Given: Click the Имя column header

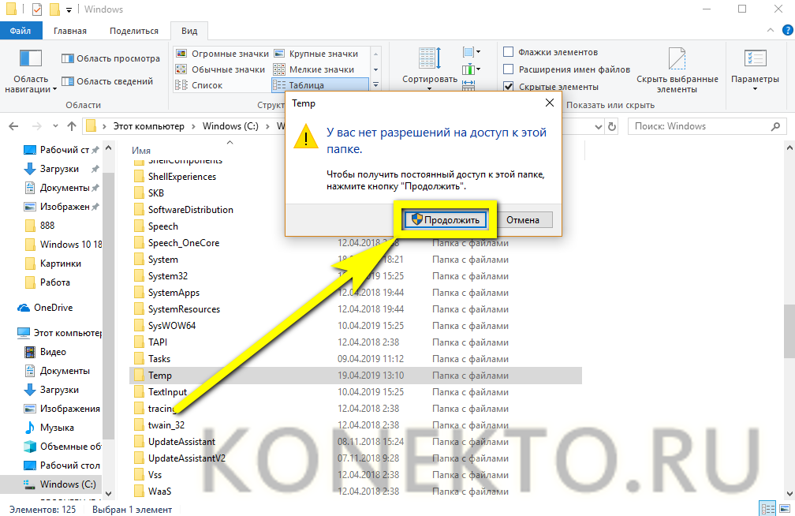Looking at the screenshot, I should point(141,151).
